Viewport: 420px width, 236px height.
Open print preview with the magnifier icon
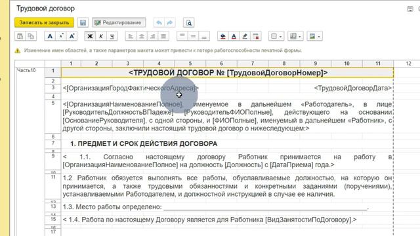tap(189, 23)
